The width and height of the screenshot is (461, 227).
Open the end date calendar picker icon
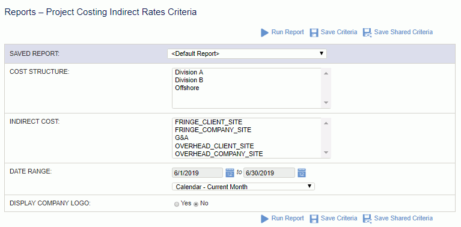click(x=302, y=173)
